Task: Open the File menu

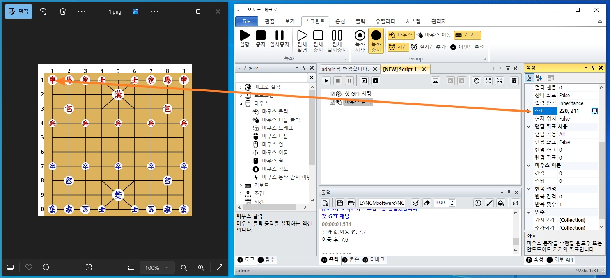Action: click(247, 21)
